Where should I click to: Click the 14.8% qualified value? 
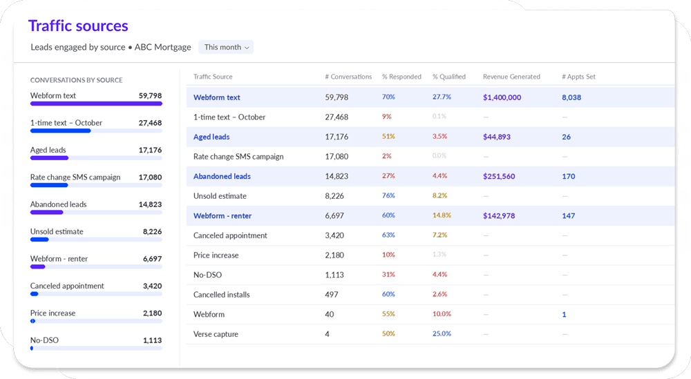click(x=442, y=215)
